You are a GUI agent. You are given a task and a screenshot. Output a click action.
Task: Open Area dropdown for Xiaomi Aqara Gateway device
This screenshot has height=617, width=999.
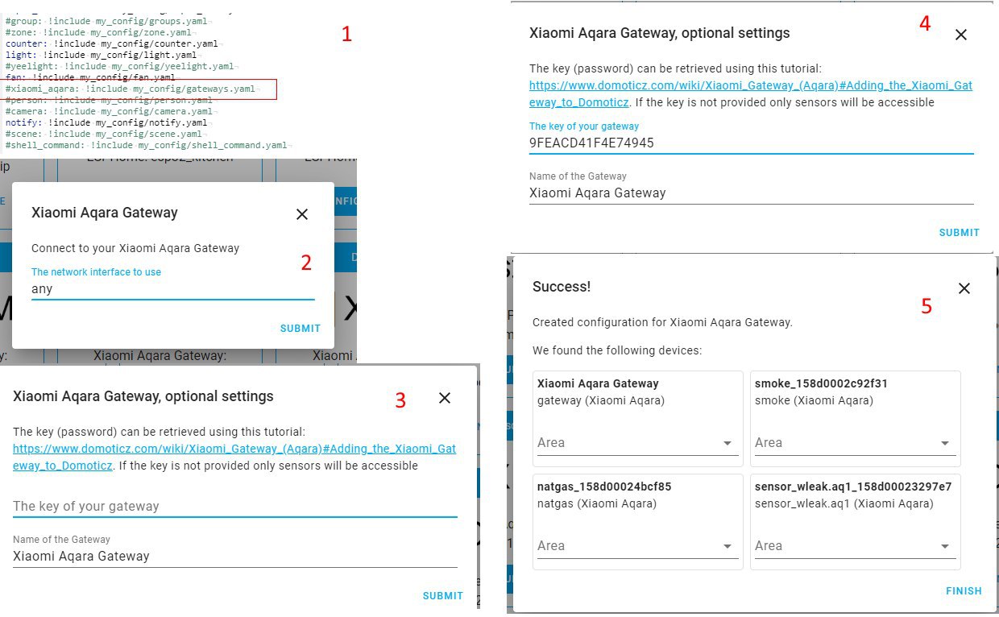[x=637, y=443]
